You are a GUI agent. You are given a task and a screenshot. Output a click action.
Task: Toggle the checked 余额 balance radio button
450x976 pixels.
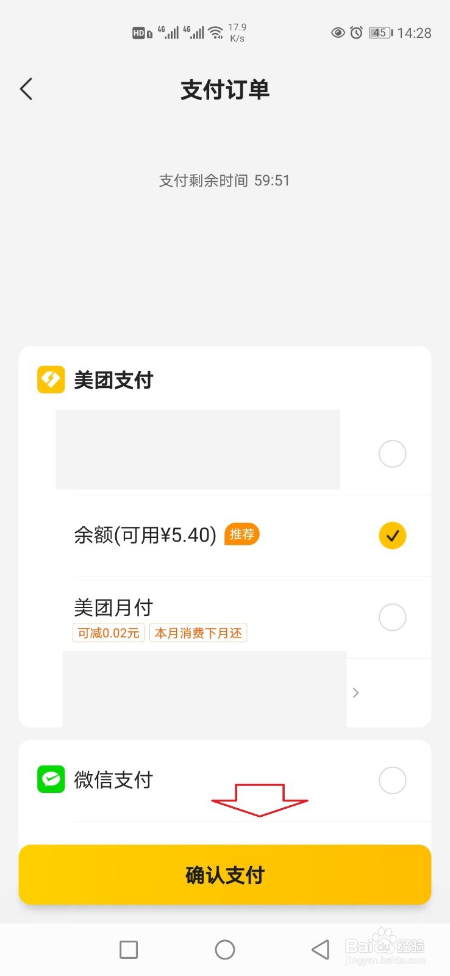(x=393, y=536)
